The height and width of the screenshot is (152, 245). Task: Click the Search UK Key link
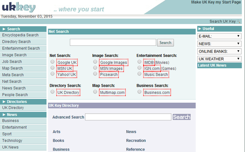pyautogui.click(x=223, y=21)
